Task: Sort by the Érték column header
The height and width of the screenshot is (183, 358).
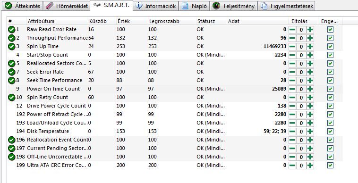Action: [132, 21]
